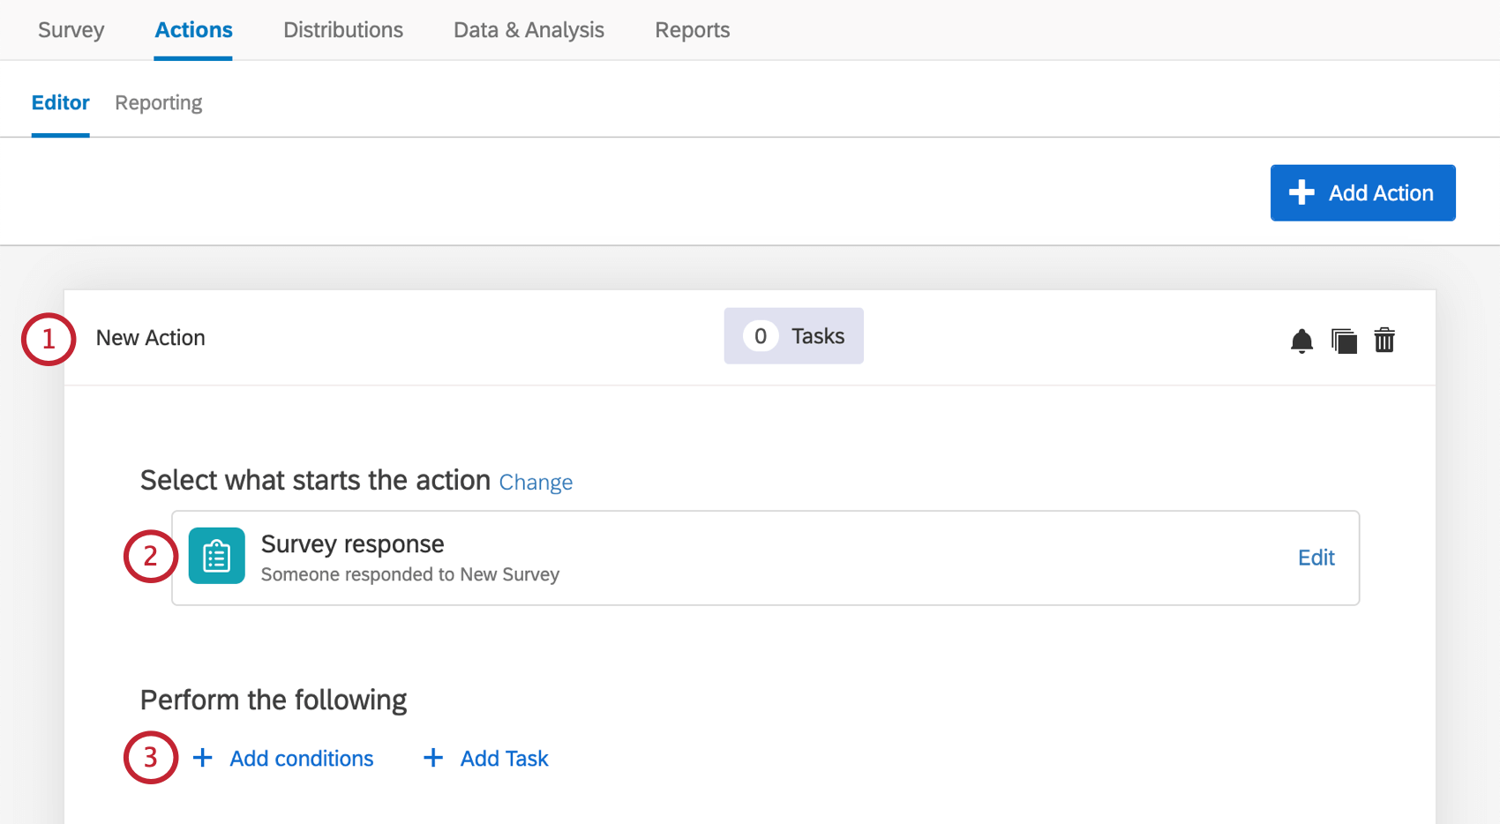This screenshot has height=824, width=1500.
Task: Click the notification bell icon
Action: point(1301,341)
